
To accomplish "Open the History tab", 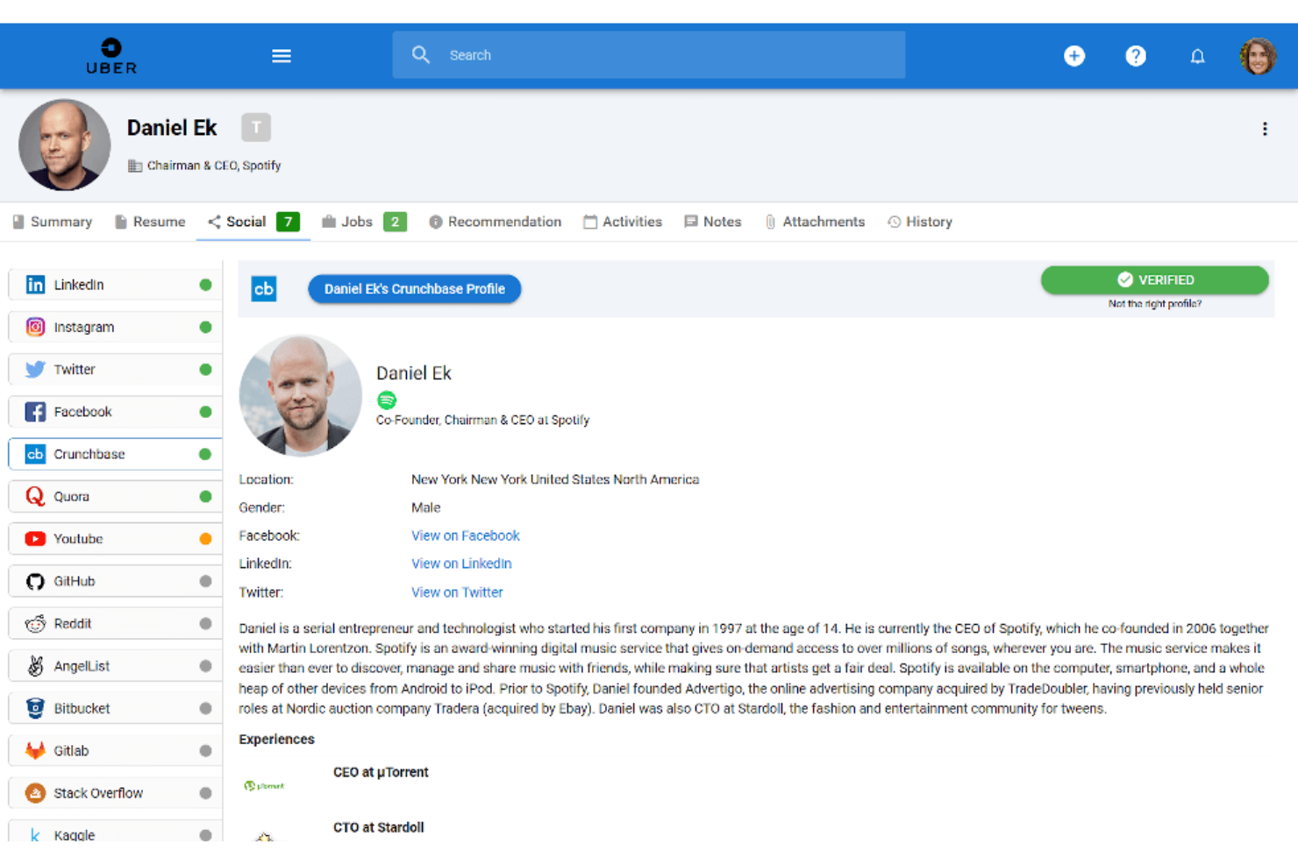I will click(920, 222).
